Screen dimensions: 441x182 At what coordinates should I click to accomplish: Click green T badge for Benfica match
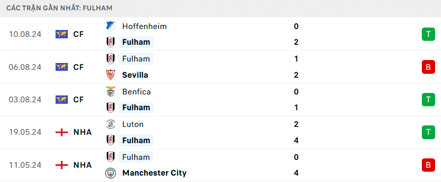(x=428, y=99)
